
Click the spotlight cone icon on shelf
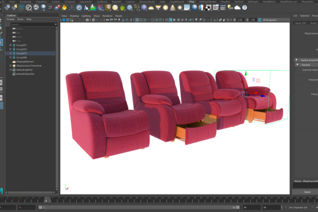[172, 8]
